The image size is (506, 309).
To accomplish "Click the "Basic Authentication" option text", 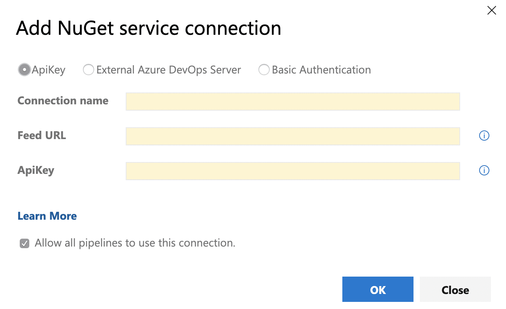I will tap(321, 70).
